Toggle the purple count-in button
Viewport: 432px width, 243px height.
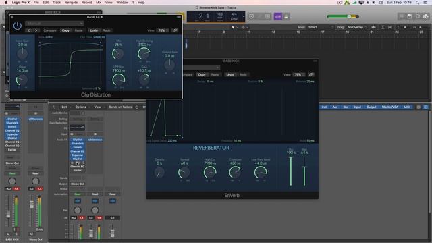277,16
